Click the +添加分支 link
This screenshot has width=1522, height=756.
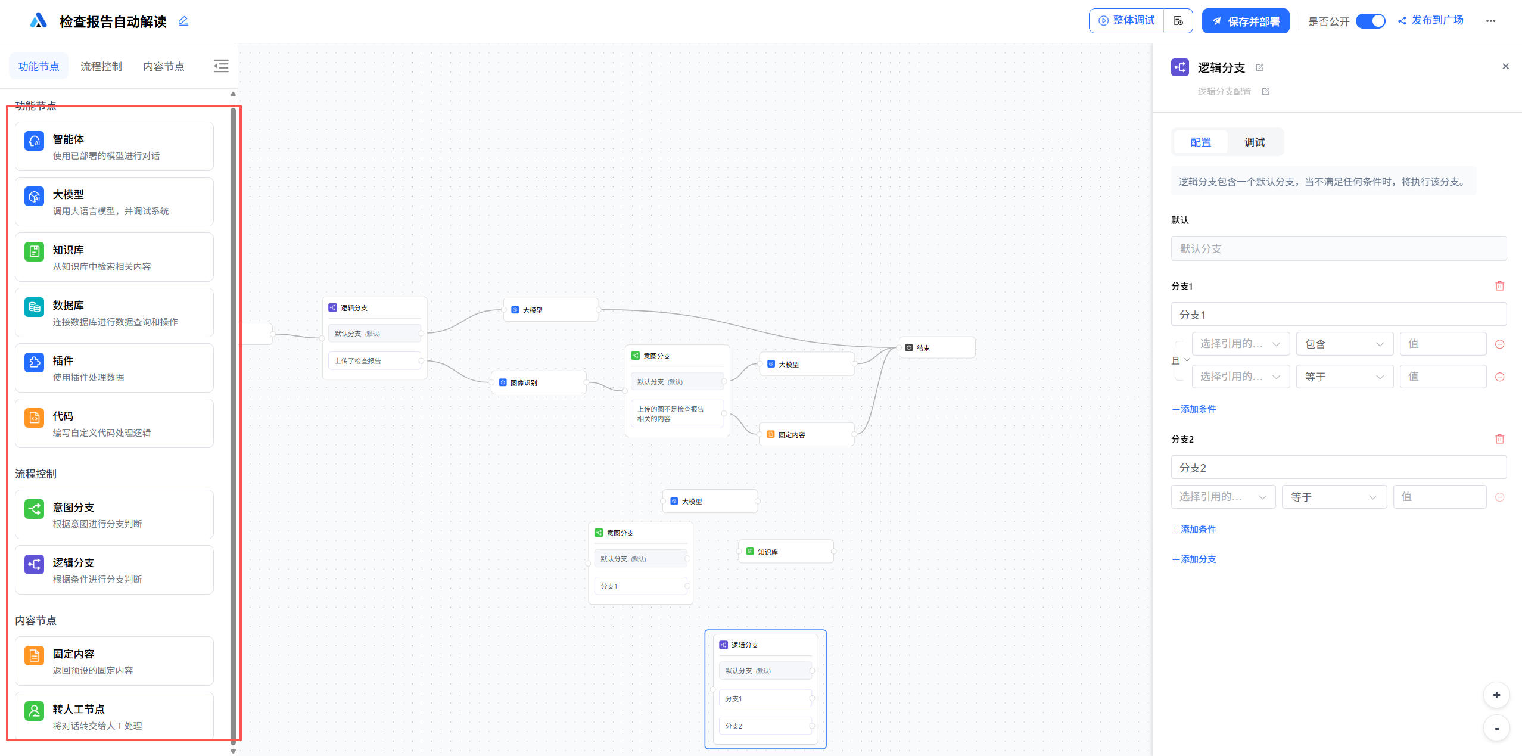(1194, 559)
